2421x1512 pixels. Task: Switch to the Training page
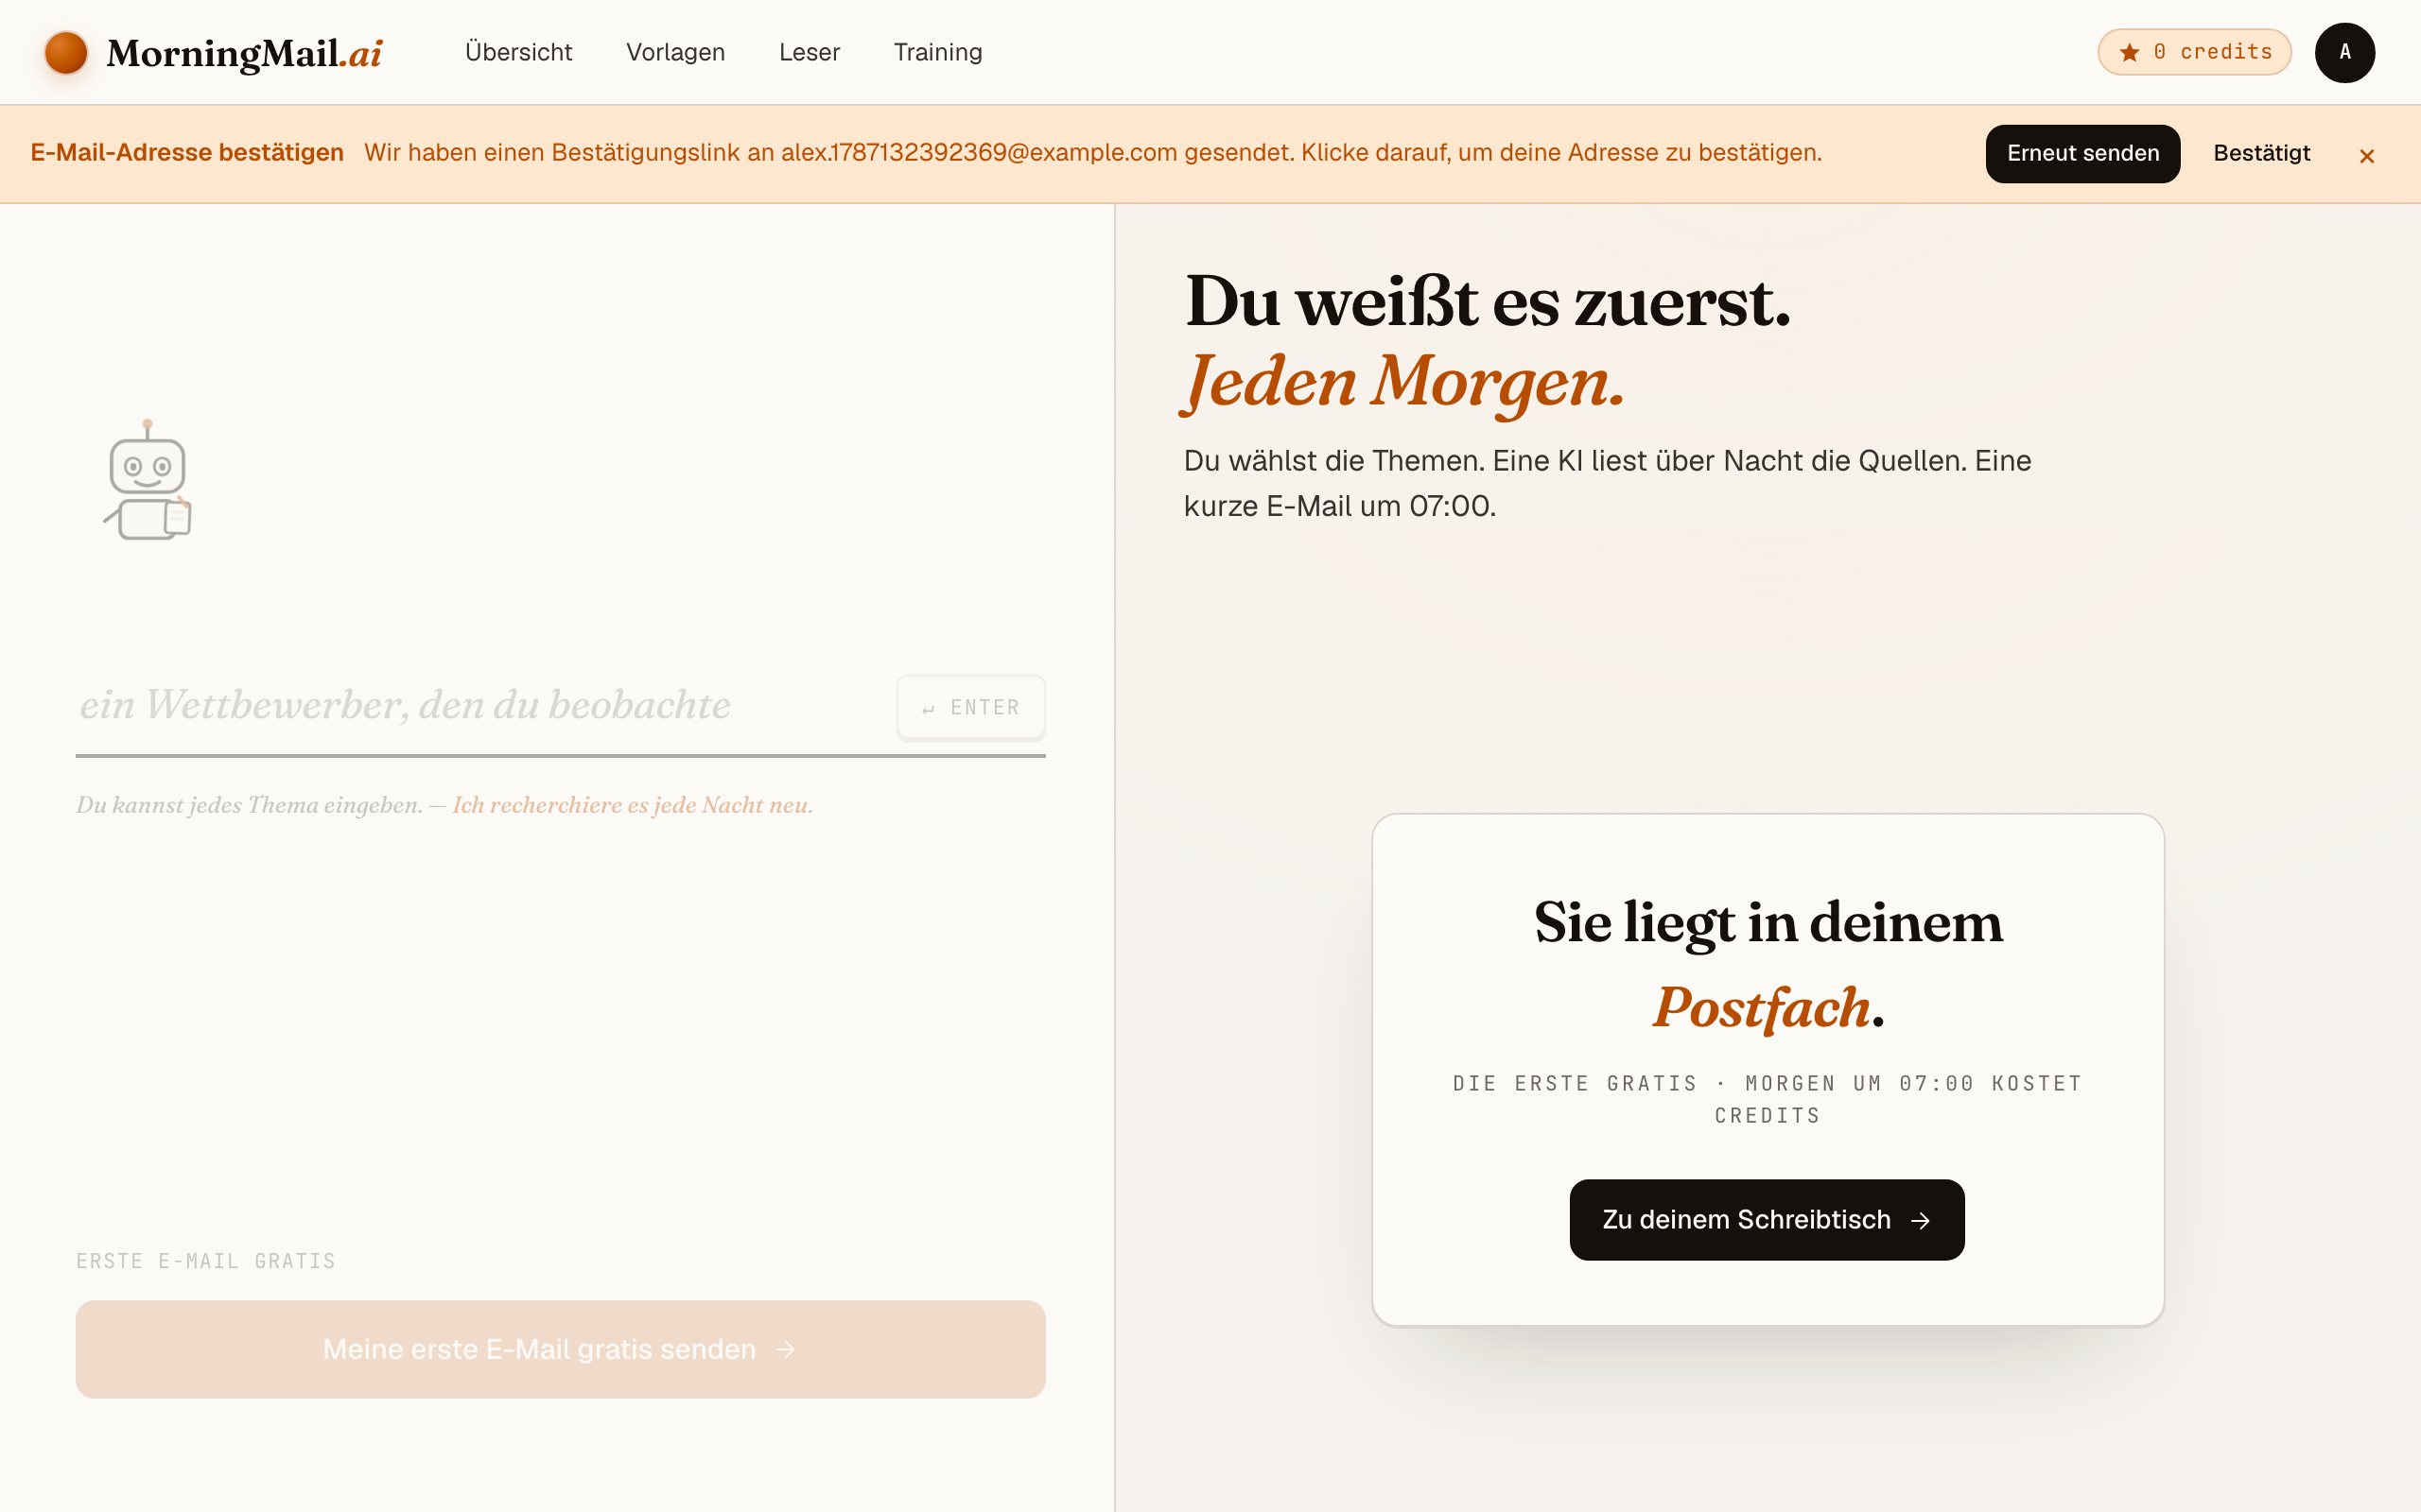tap(937, 52)
